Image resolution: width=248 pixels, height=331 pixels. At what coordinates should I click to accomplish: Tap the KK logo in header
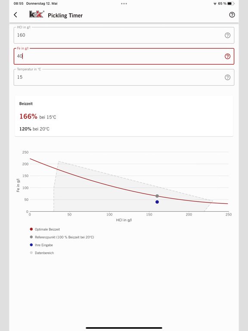(x=37, y=14)
